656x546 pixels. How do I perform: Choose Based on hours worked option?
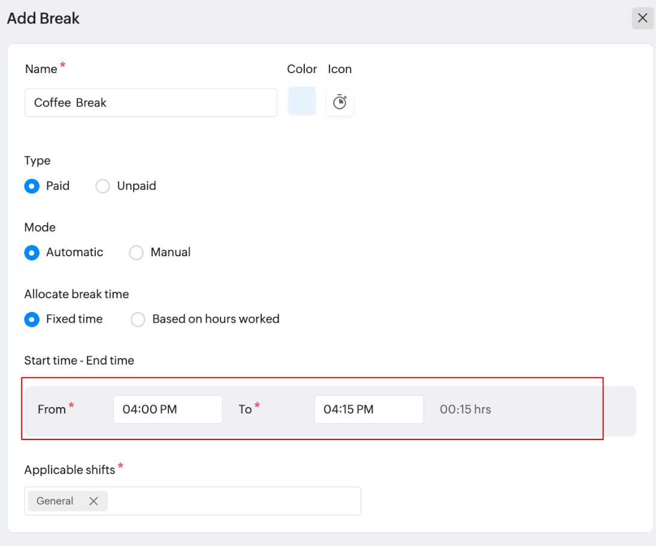pos(138,319)
